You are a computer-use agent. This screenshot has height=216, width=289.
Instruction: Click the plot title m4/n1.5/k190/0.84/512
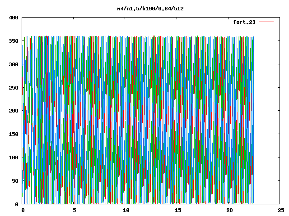tap(150, 9)
